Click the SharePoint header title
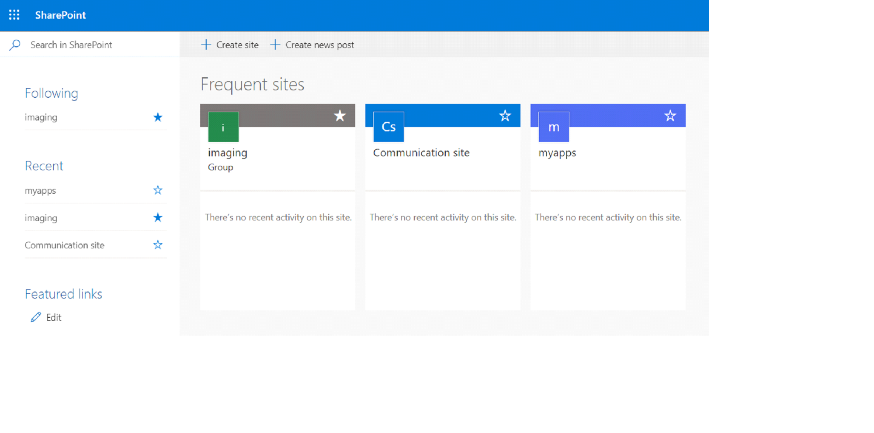 click(60, 15)
